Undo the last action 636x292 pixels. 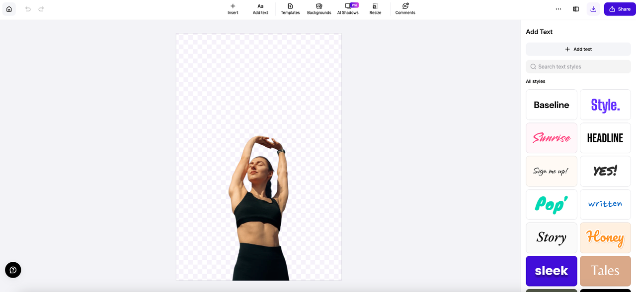click(28, 9)
